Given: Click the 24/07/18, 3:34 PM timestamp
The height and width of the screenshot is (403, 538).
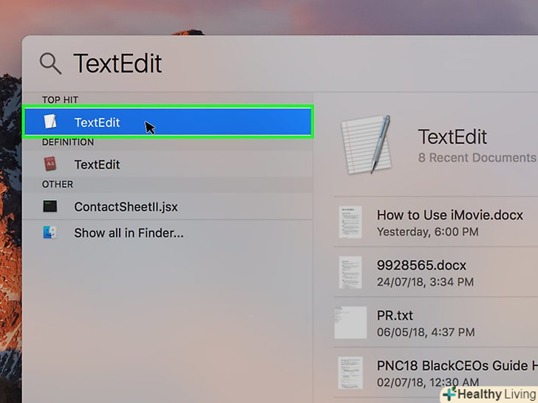Looking at the screenshot, I should pyautogui.click(x=425, y=282).
